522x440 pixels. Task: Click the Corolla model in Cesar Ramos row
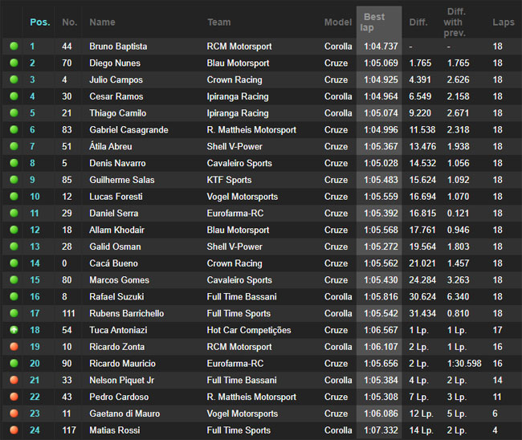[x=338, y=96]
